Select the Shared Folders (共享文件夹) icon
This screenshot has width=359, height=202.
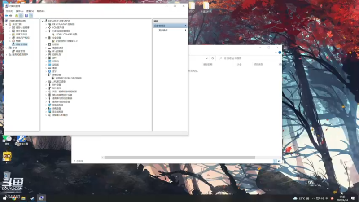13,34
